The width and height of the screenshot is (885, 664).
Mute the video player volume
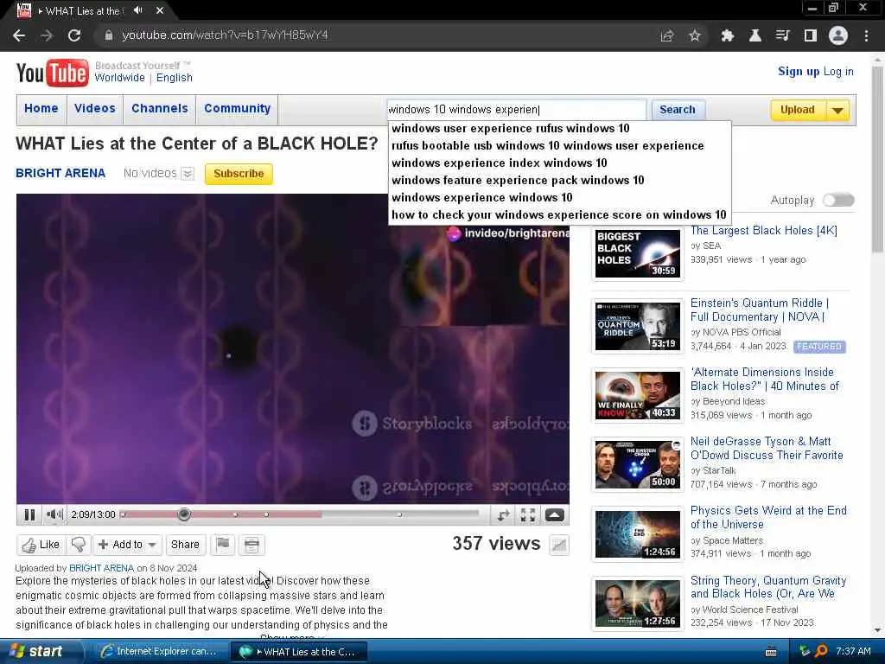(x=54, y=514)
